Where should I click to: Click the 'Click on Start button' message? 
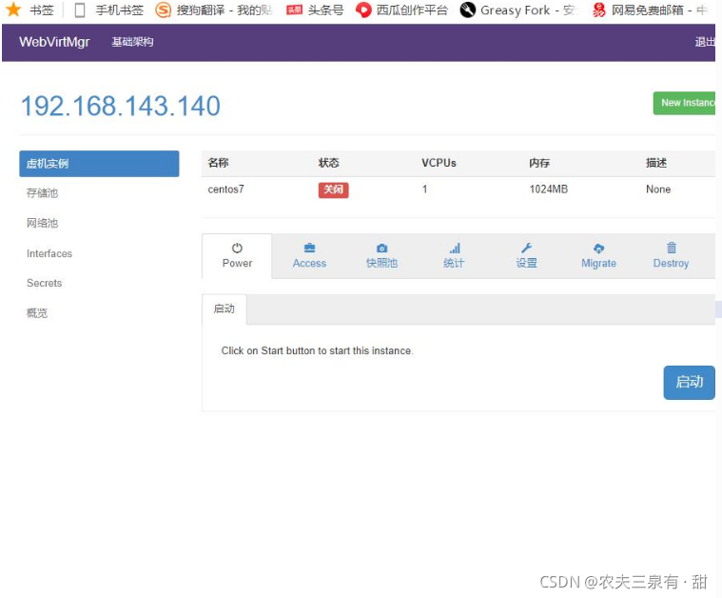pos(318,350)
